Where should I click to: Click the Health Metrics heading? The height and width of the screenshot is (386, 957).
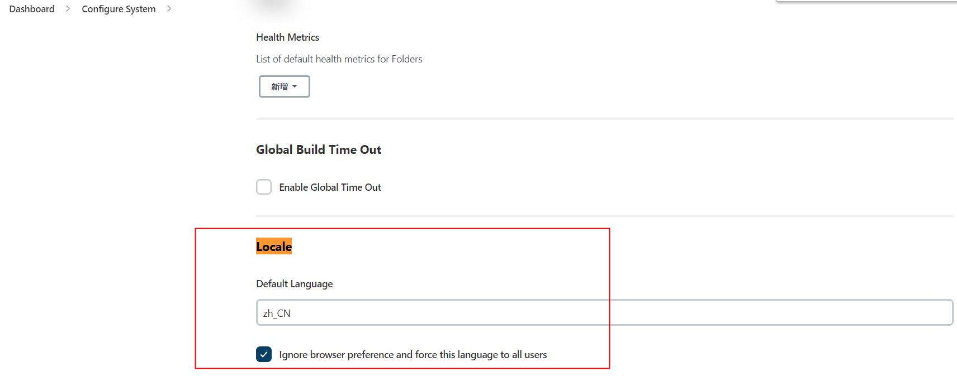tap(287, 37)
